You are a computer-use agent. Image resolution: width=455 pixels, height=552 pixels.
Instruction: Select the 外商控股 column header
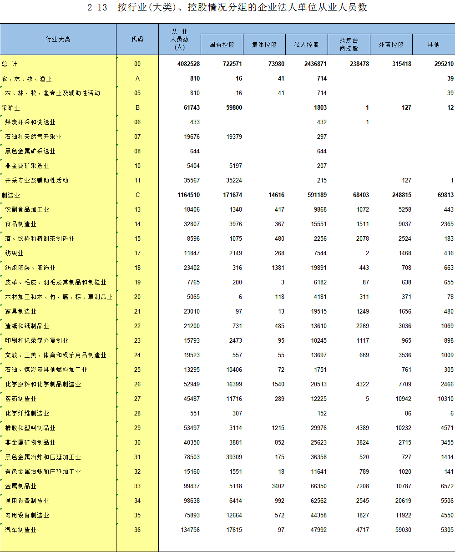[x=391, y=45]
